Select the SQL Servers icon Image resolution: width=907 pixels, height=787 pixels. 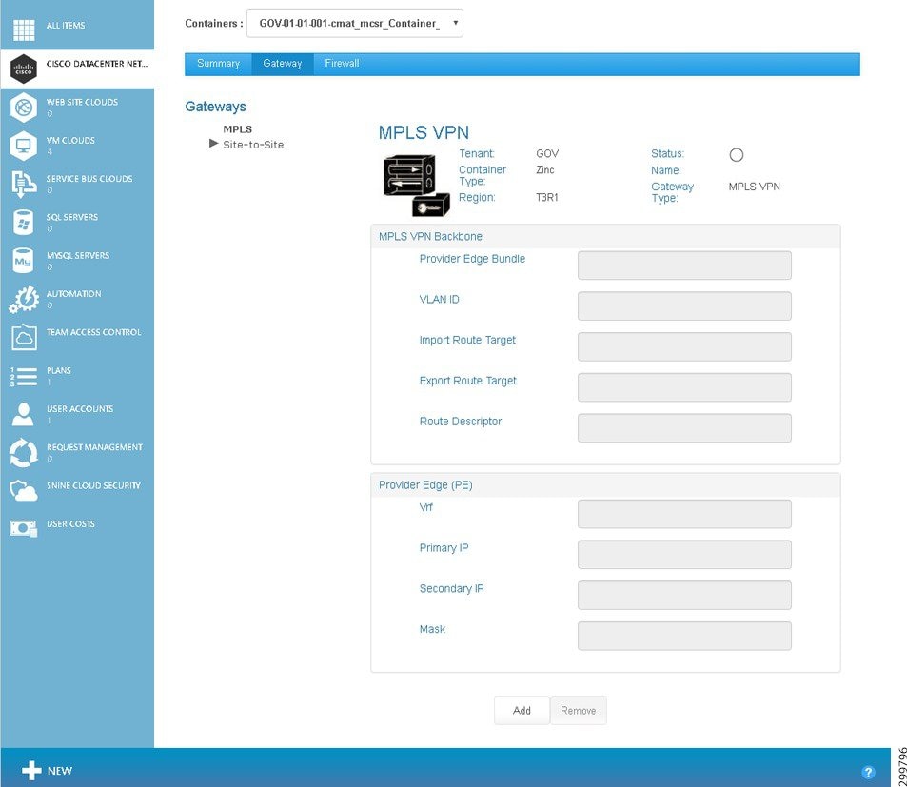point(23,222)
